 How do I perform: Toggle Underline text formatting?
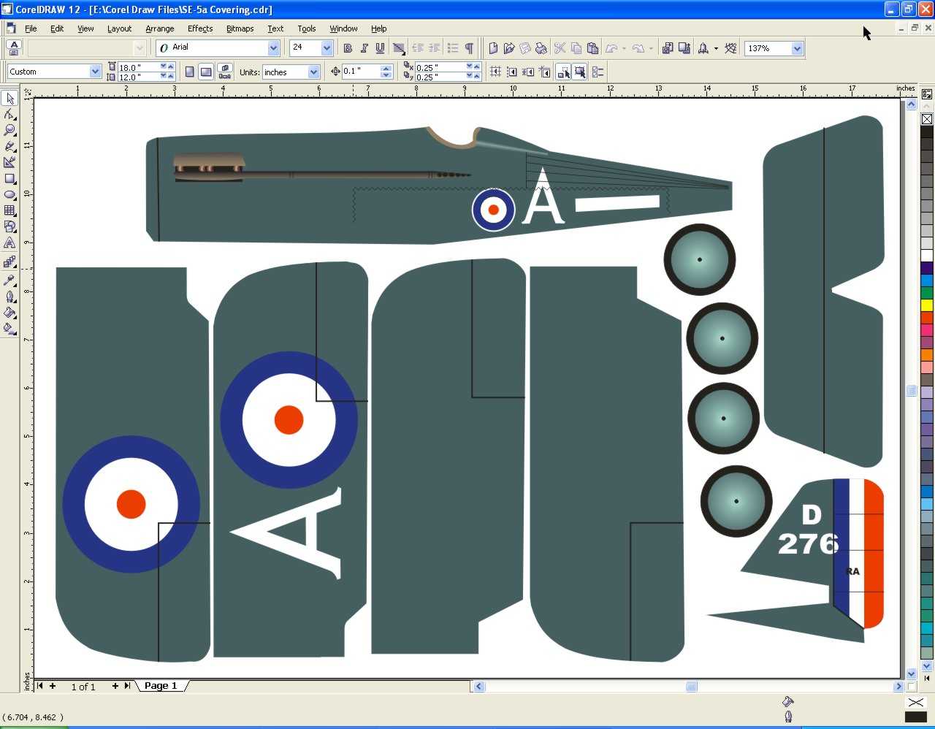pos(380,48)
